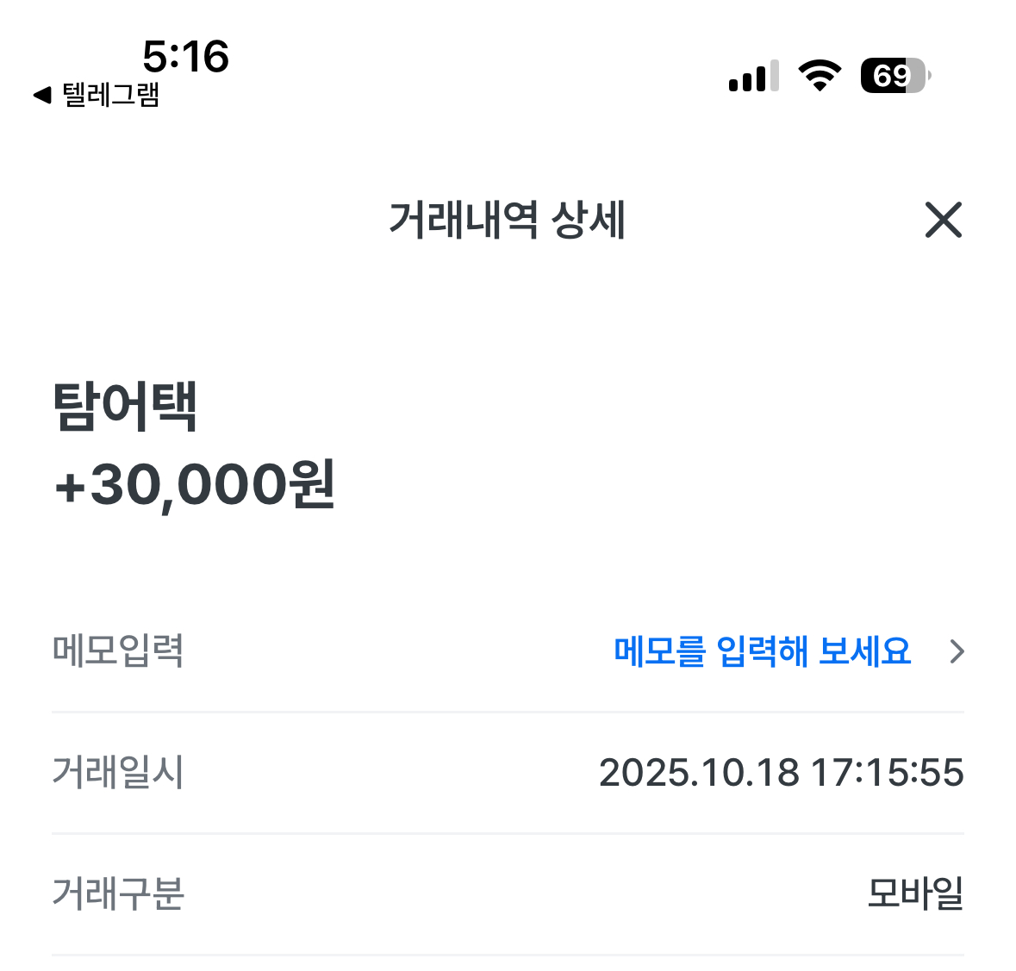
Task: Tap the divider line beneath the memo row
Action: coord(508,713)
